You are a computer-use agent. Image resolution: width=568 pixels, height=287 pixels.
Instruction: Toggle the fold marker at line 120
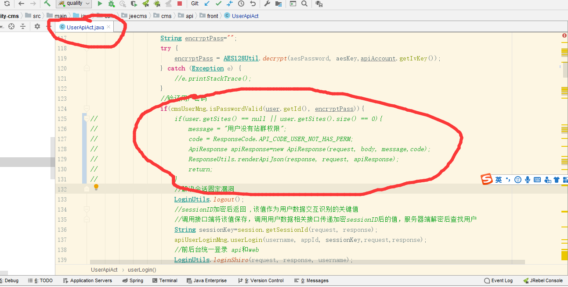[x=87, y=68]
